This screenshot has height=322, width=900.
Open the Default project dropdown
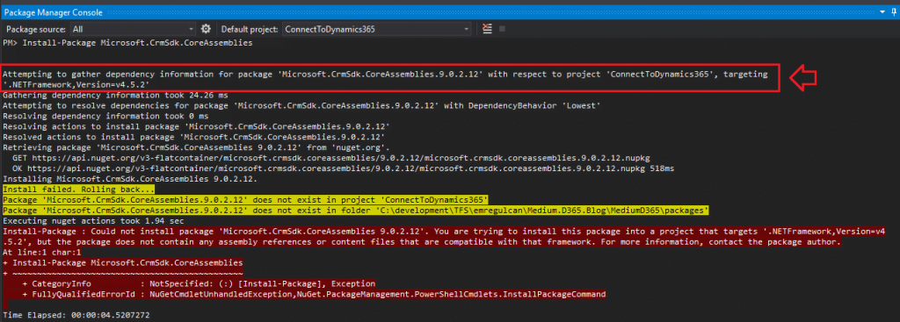click(x=376, y=29)
